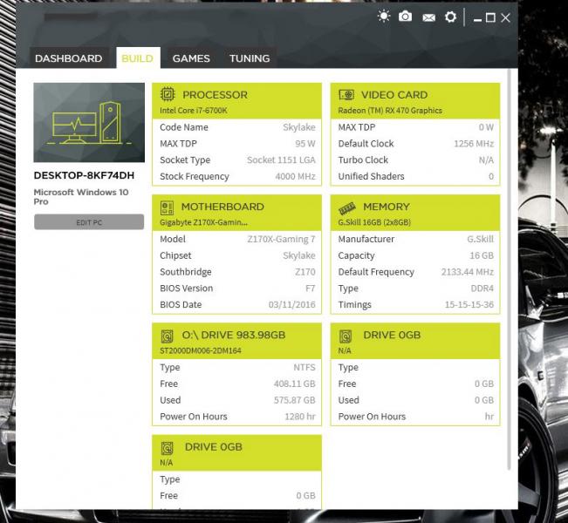
Task: Open the GAMES tab
Action: (x=191, y=58)
